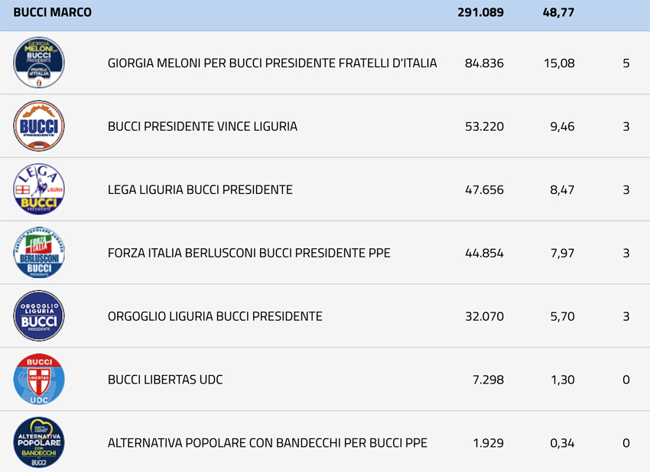Select the 84.836 vote count
The width and height of the screenshot is (650, 472).
click(x=484, y=63)
